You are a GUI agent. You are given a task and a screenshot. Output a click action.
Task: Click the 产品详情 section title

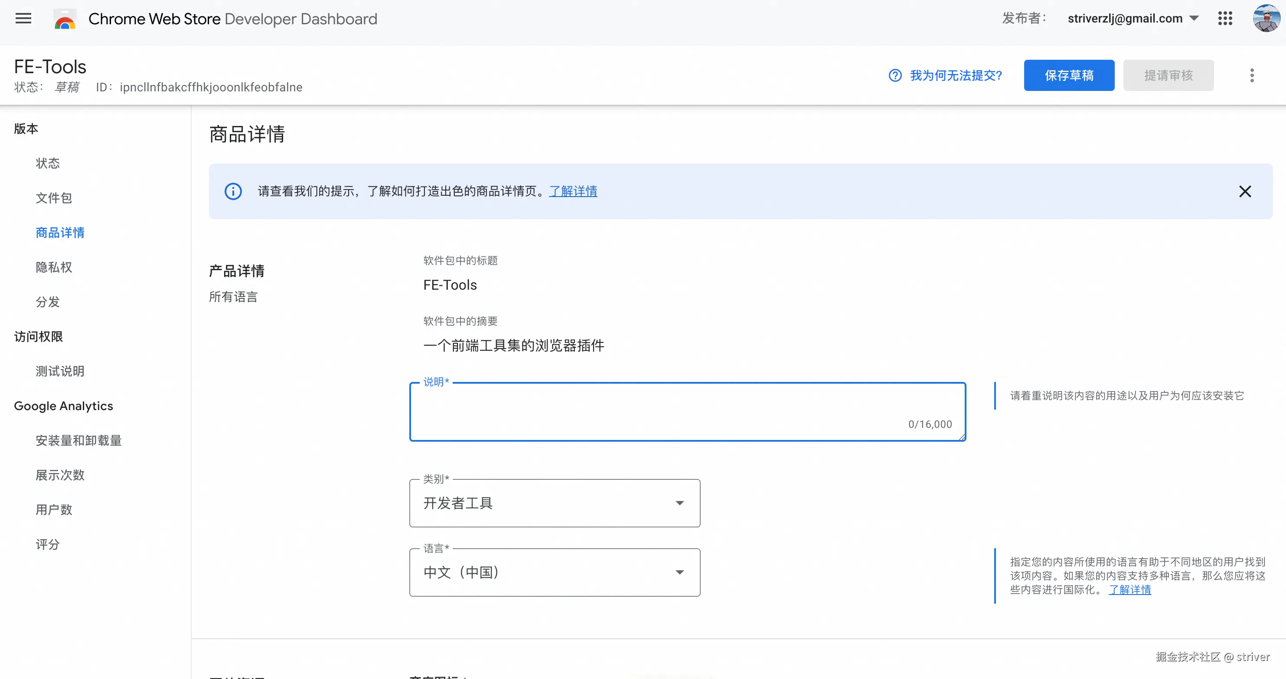(237, 271)
